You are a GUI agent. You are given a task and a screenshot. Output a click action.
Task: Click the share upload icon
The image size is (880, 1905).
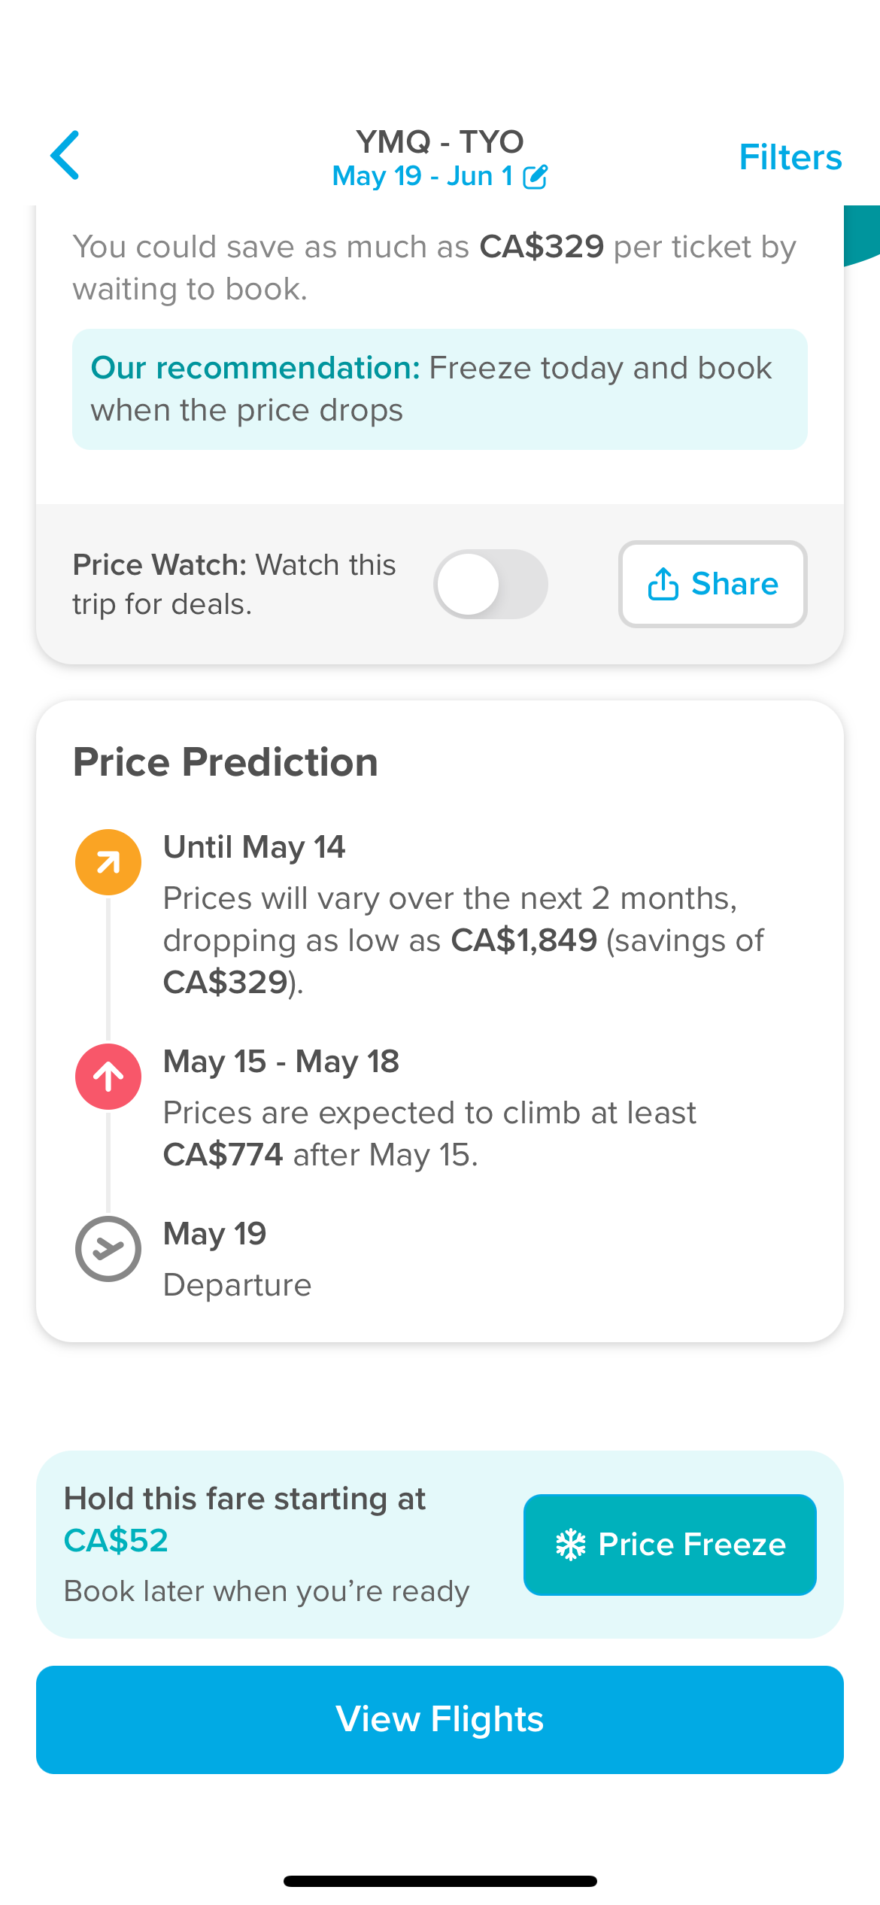click(x=663, y=584)
